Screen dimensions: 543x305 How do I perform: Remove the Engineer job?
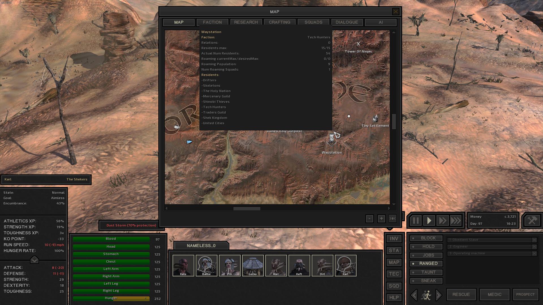[x=534, y=247]
